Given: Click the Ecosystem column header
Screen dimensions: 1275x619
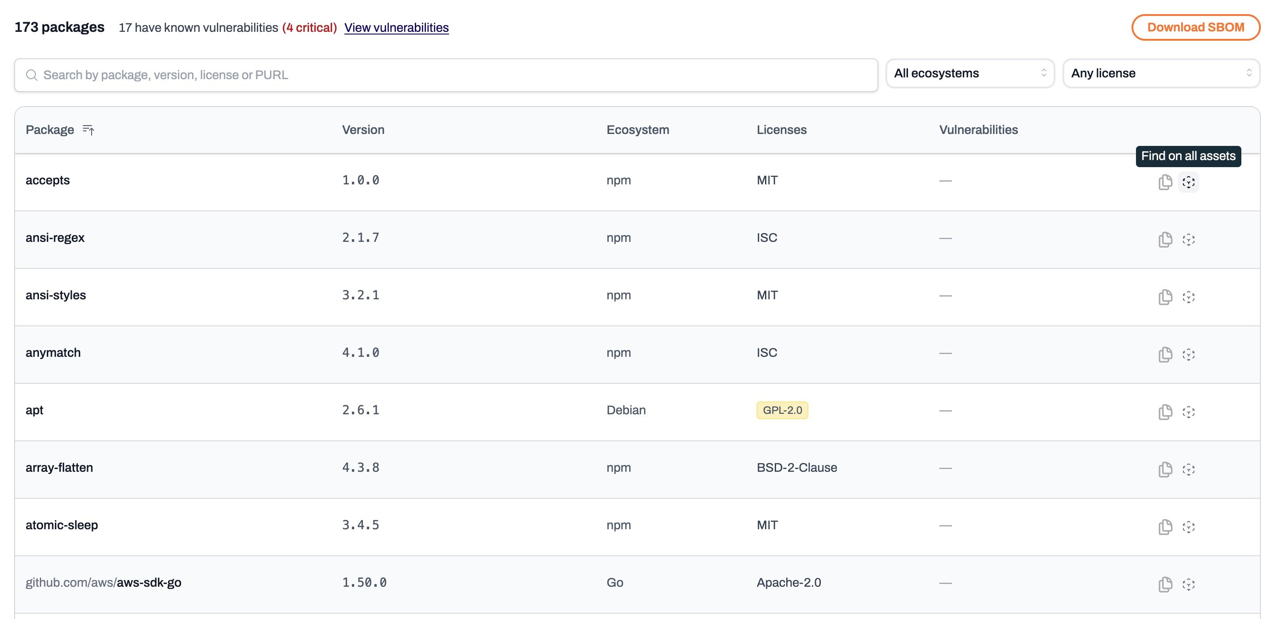Looking at the screenshot, I should 637,130.
